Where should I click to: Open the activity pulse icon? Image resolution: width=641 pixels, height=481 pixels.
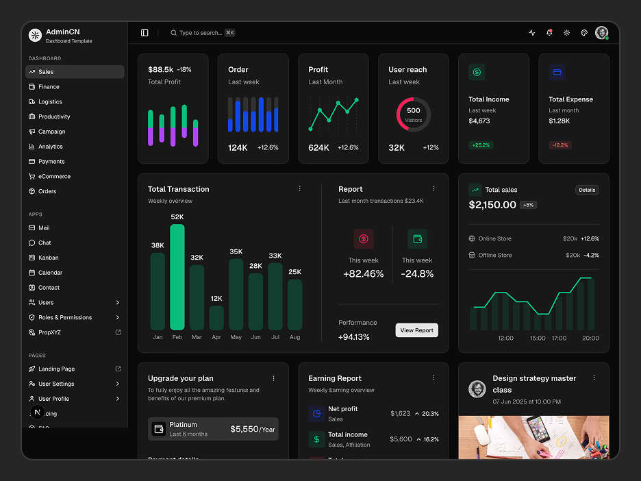(532, 33)
